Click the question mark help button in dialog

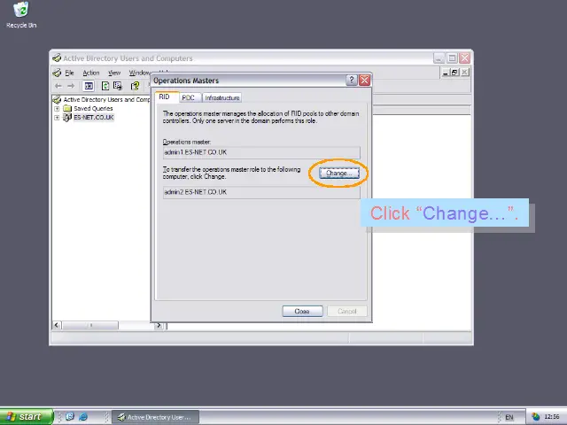(x=352, y=80)
